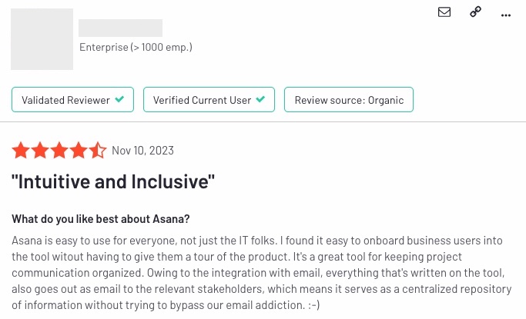Click the green checkmark in Verified Current User

point(260,99)
